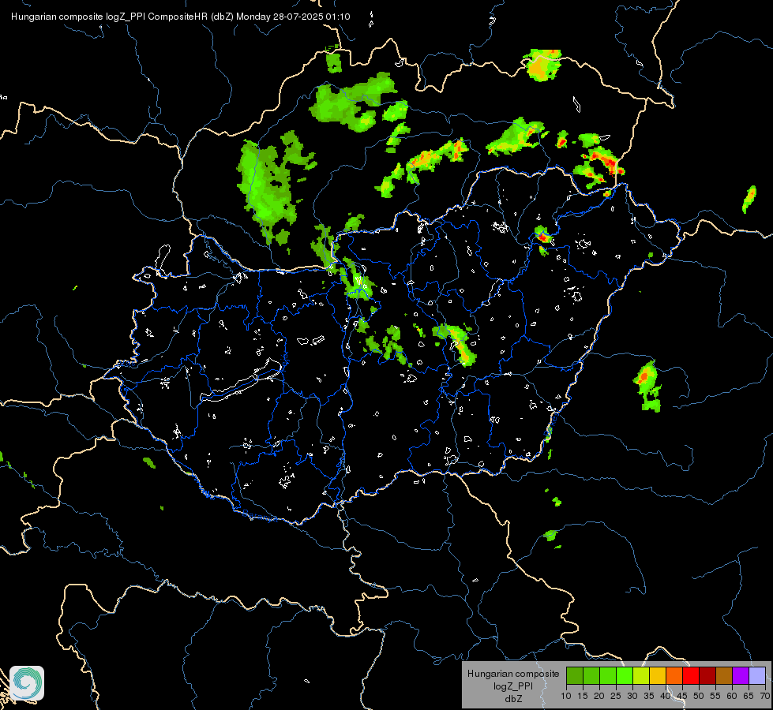Click the 25–30 dBZ bright green legend swatch

pos(624,675)
